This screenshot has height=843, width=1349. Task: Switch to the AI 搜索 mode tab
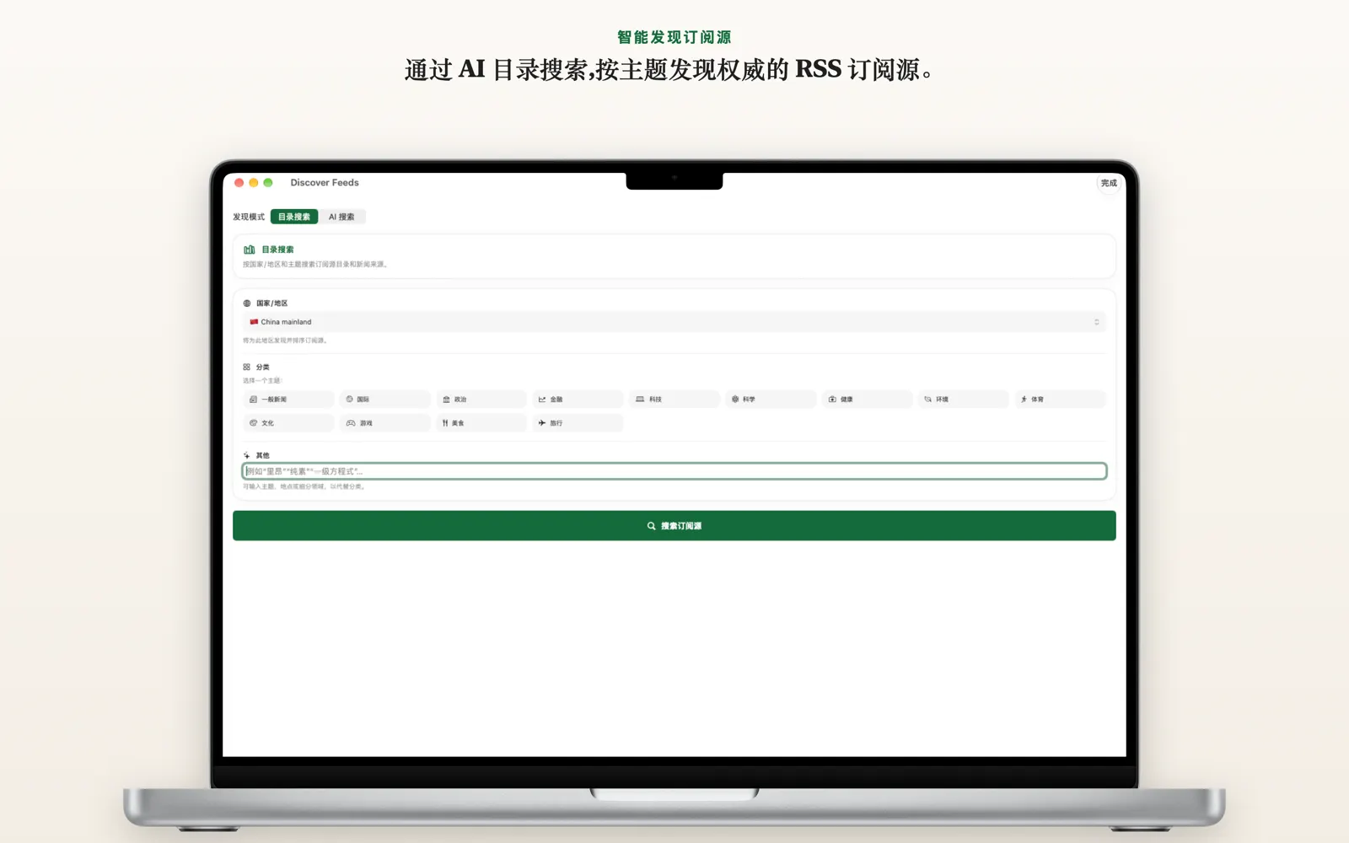(341, 217)
